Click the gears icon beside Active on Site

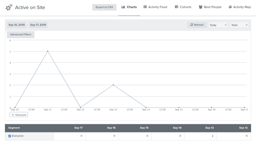(x=9, y=7)
